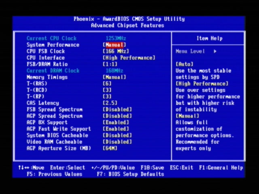Click the ESC:Exit key hint

click(182, 168)
